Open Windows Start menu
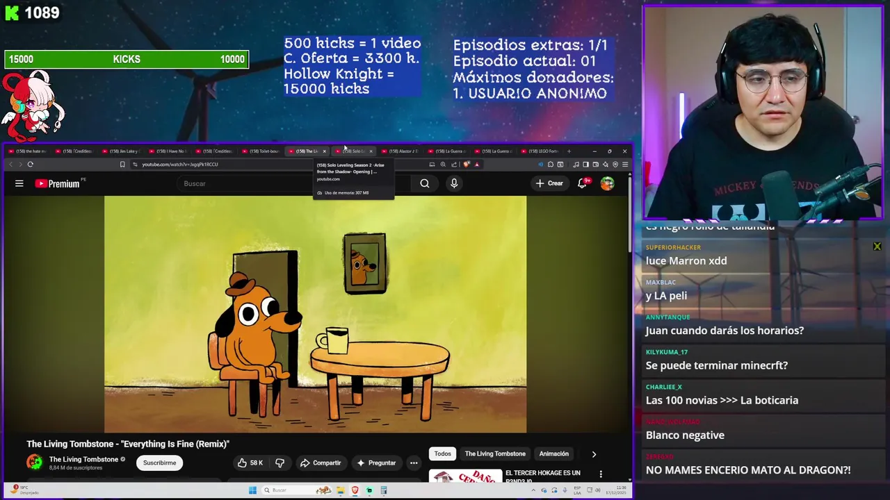Image resolution: width=890 pixels, height=500 pixels. tap(252, 490)
